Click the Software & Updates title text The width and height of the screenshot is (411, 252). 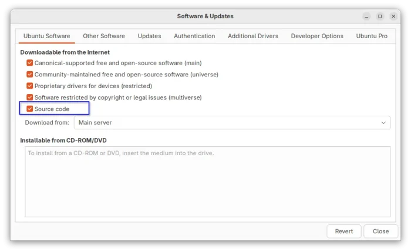[x=206, y=16]
